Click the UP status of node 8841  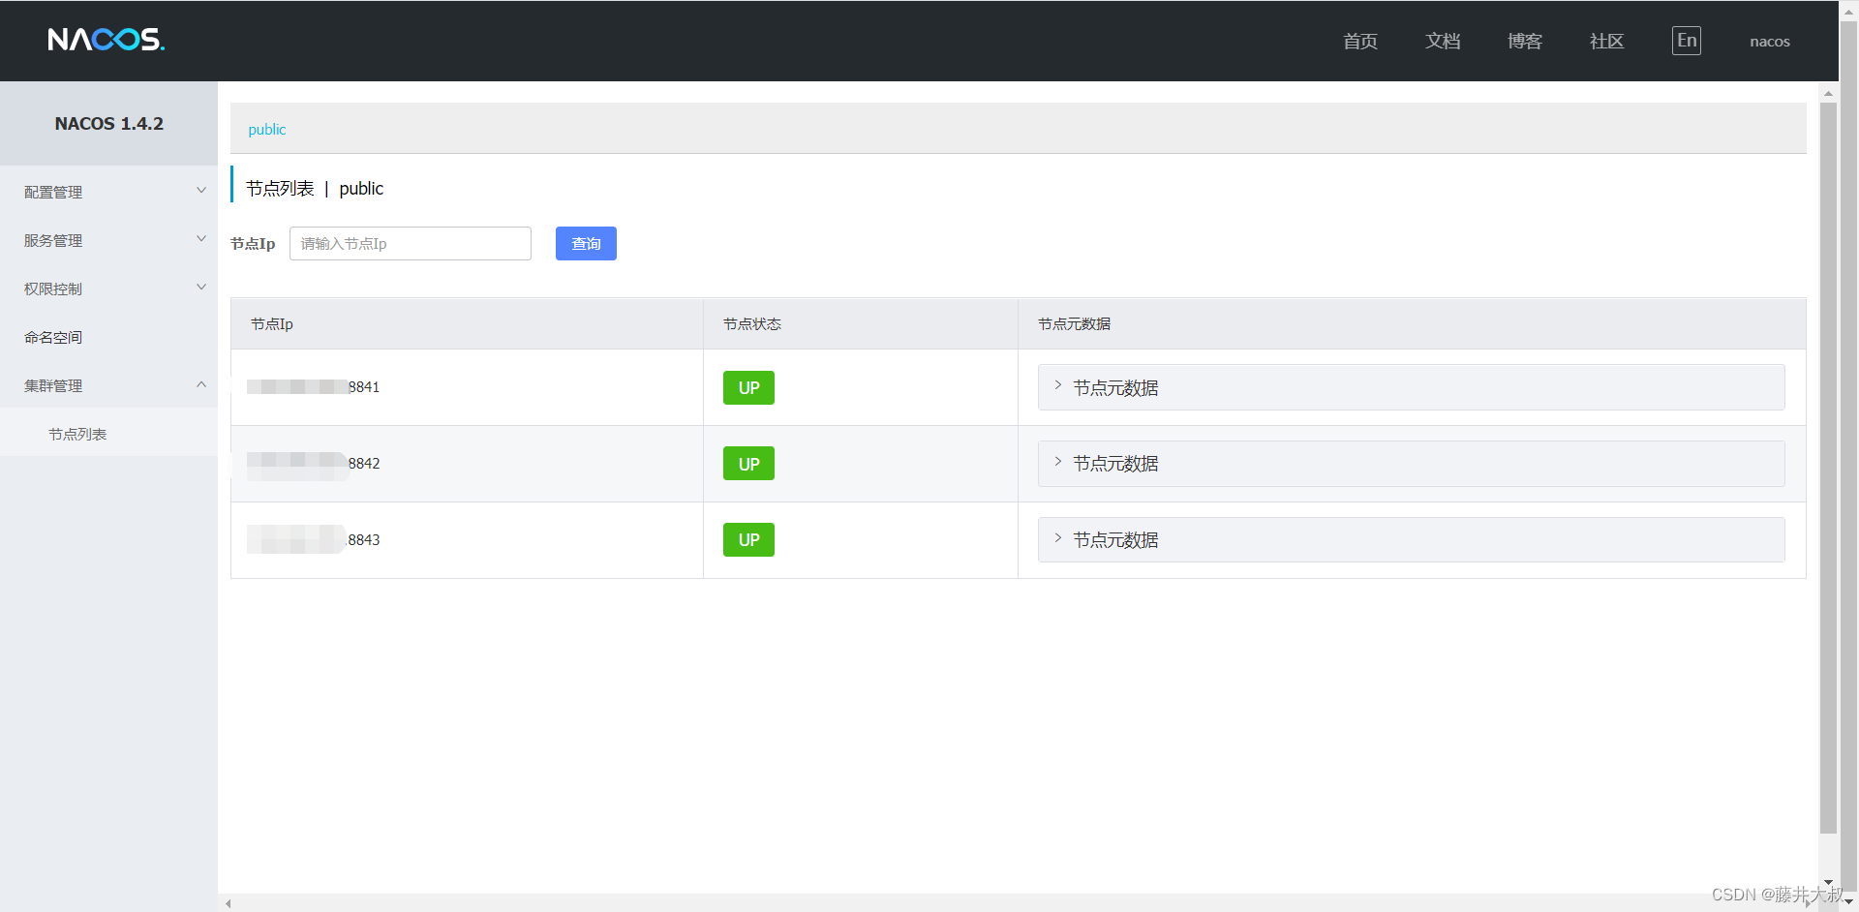click(x=748, y=387)
